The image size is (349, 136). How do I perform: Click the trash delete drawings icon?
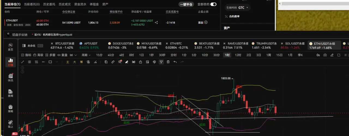pyautogui.click(x=168, y=62)
